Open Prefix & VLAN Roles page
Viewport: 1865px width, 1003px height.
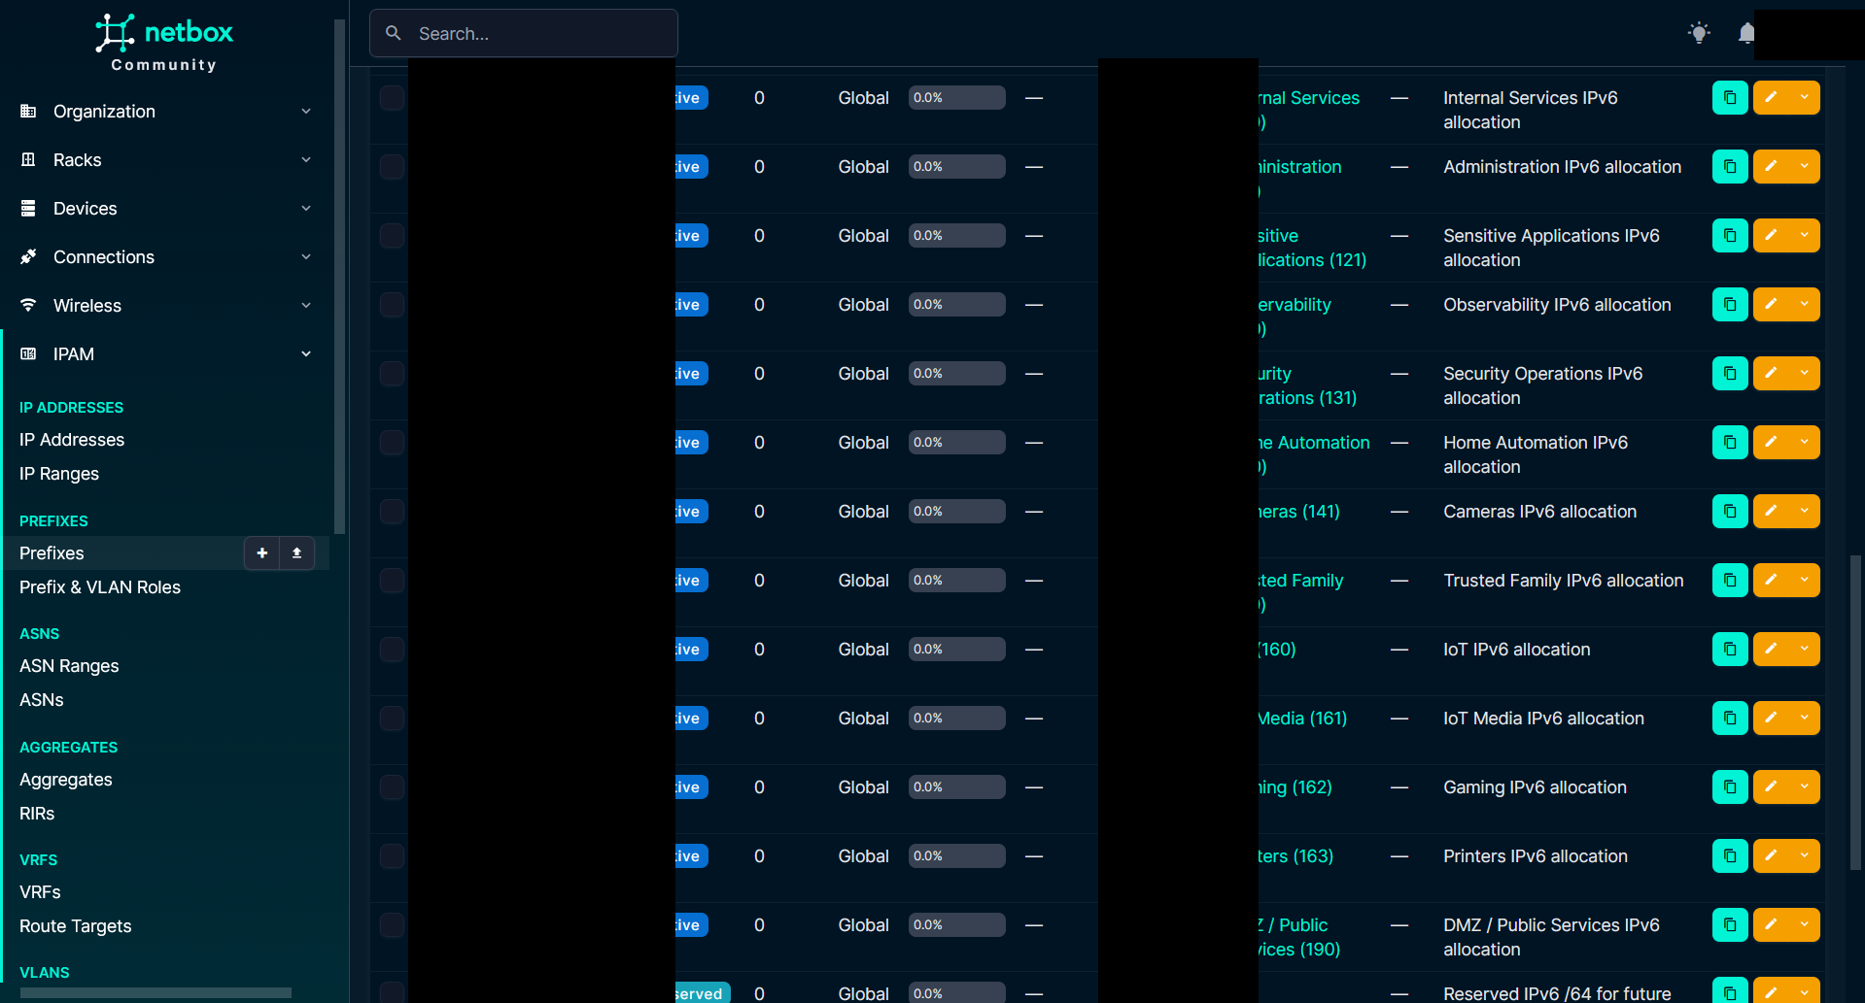coord(100,587)
